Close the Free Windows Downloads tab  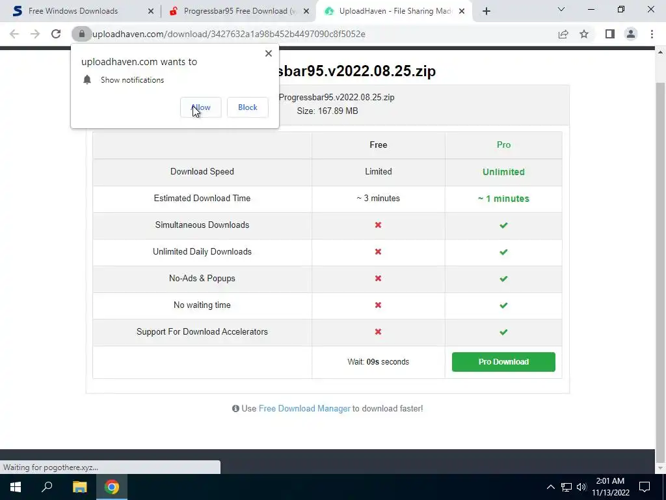tap(151, 11)
